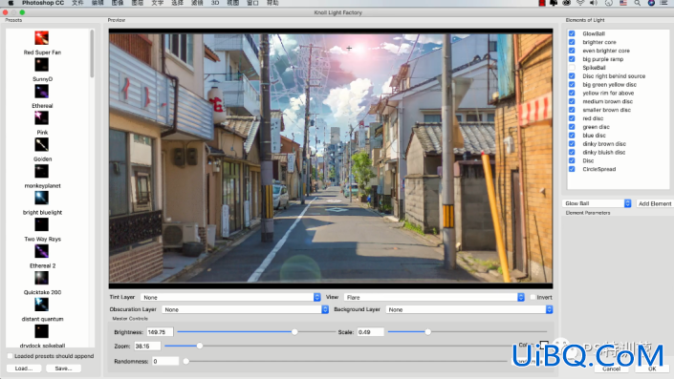Enable the SpikeBall element checkbox

(x=572, y=68)
